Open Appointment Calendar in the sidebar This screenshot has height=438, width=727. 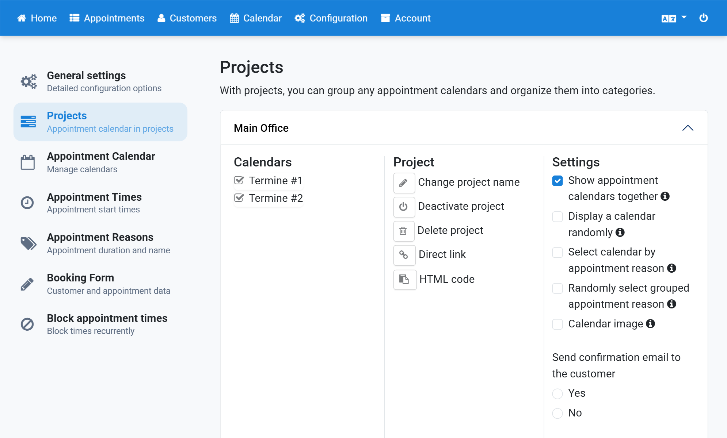tap(100, 162)
